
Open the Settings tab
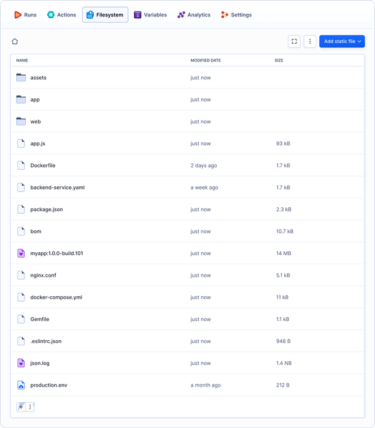click(236, 15)
